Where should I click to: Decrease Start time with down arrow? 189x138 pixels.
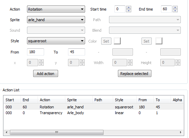(x=129, y=11)
